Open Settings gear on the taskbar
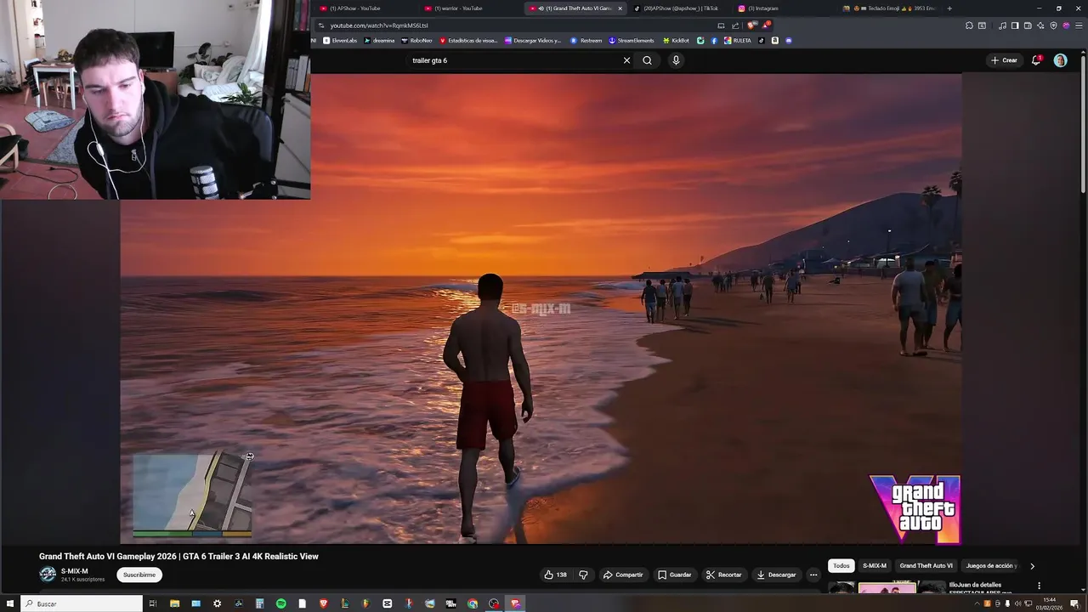Screen dimensions: 1088x612 coord(217,603)
